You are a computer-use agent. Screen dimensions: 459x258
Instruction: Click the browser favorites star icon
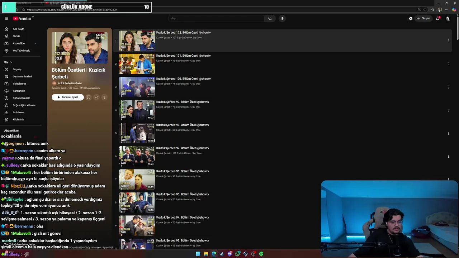(x=425, y=10)
